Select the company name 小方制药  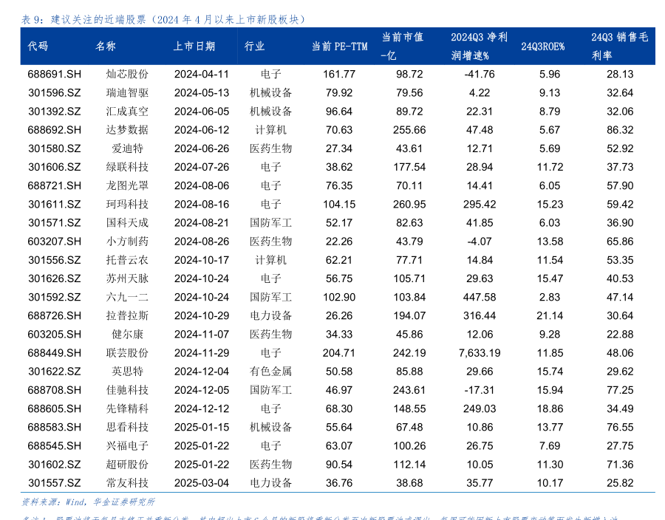pyautogui.click(x=127, y=241)
